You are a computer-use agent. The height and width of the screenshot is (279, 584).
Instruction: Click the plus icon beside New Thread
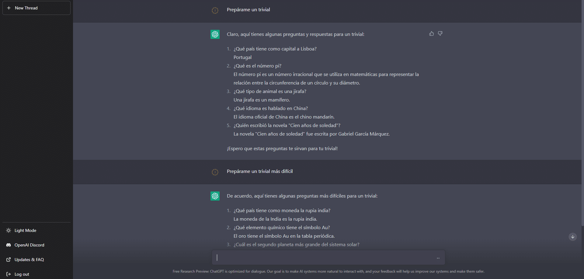9,8
